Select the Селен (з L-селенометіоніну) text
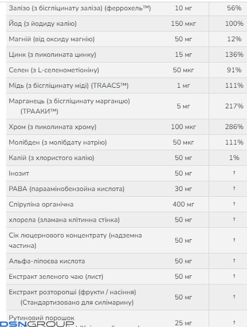 tap(54, 70)
